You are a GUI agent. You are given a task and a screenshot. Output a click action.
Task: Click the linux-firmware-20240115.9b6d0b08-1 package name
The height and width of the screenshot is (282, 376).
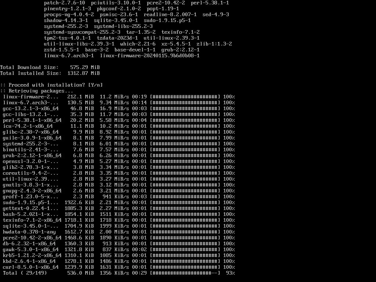pyautogui.click(x=150, y=56)
